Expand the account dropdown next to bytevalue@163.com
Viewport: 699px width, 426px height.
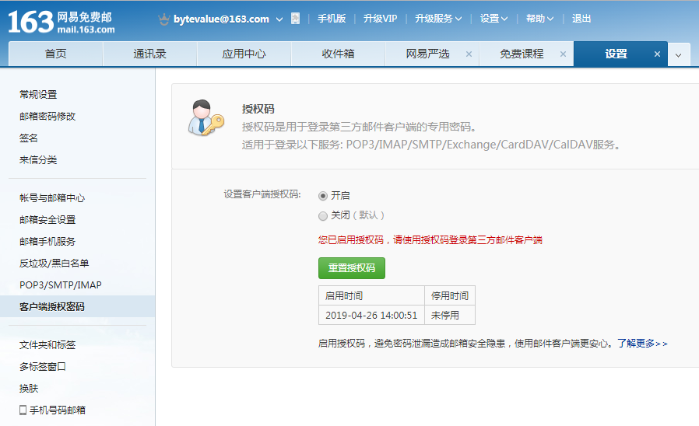[279, 19]
